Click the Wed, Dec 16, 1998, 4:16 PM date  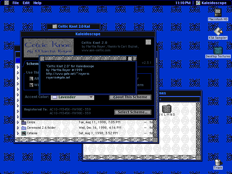100,128
